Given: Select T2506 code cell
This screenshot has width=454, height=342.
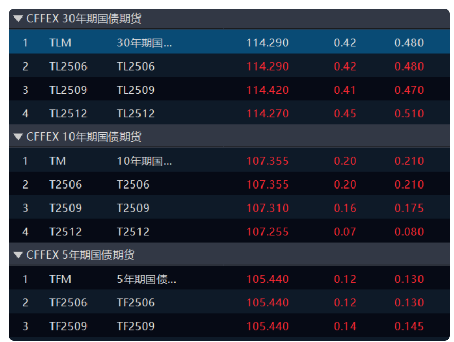Looking at the screenshot, I should click(66, 184).
